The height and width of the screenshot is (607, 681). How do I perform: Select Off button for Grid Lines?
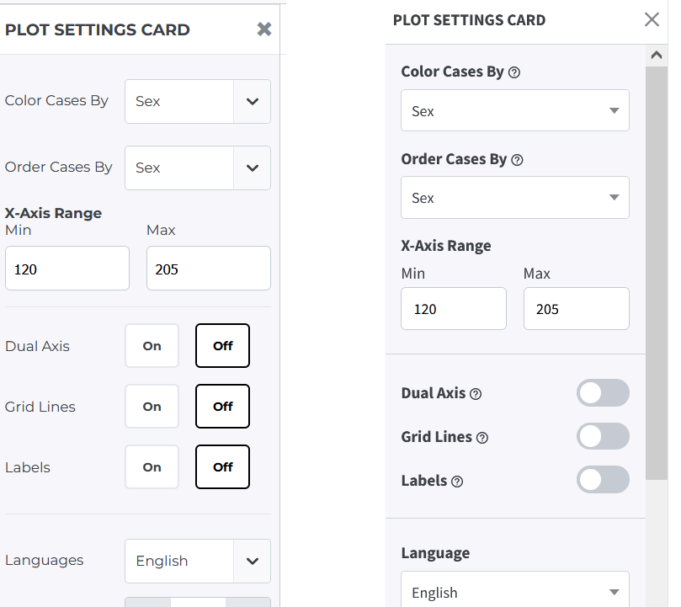pos(222,407)
